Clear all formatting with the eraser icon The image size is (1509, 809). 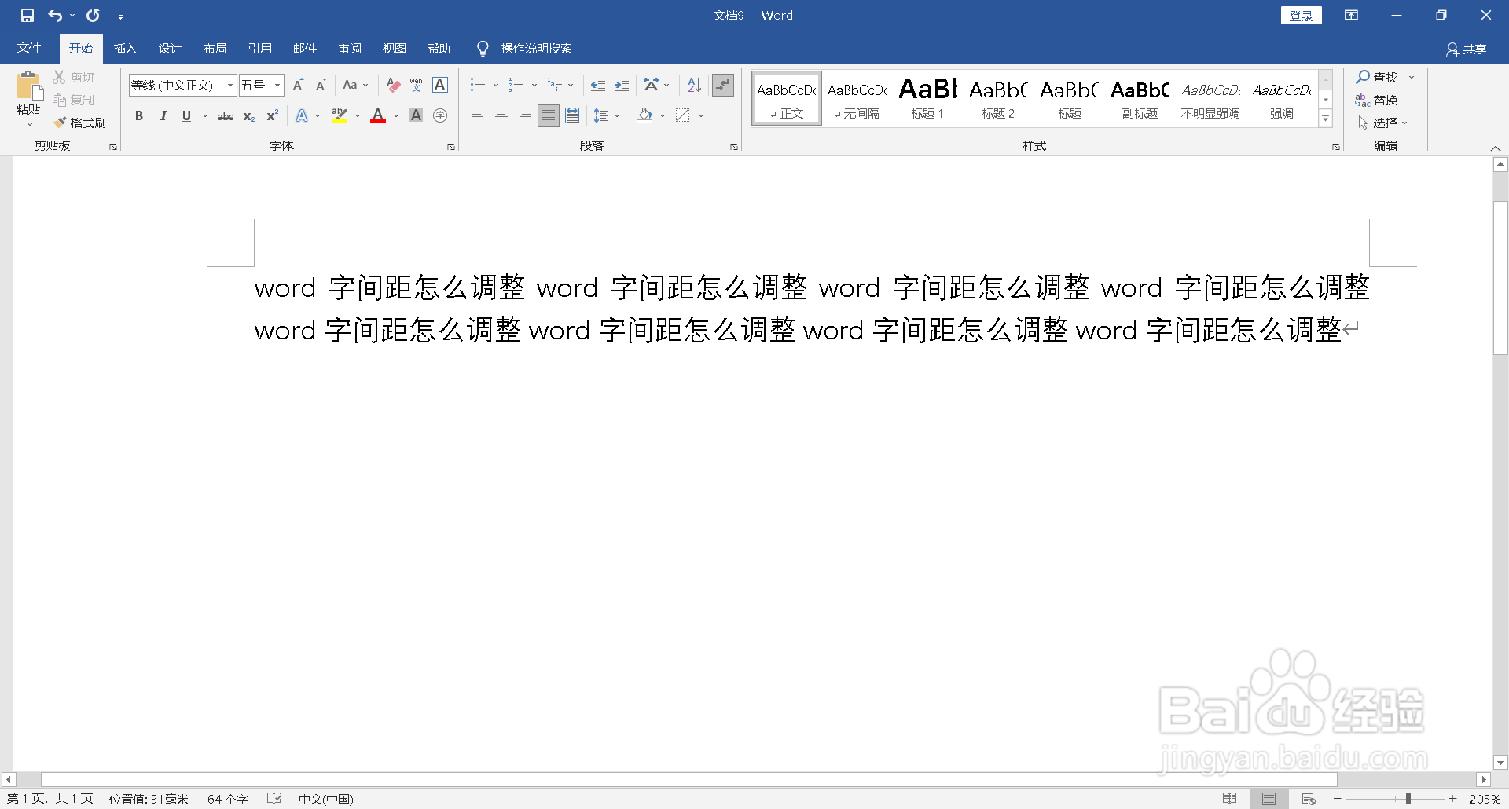pyautogui.click(x=394, y=85)
